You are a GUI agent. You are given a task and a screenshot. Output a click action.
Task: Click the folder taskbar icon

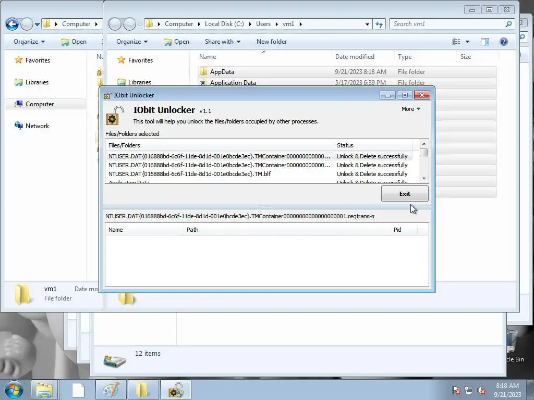click(x=142, y=390)
